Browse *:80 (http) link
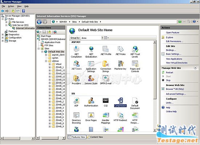Image resolution: width=200 pixels, height=145 pixels. 175,89
